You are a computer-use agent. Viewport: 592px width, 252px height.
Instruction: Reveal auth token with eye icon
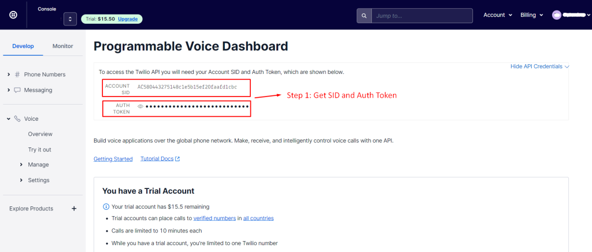[140, 106]
